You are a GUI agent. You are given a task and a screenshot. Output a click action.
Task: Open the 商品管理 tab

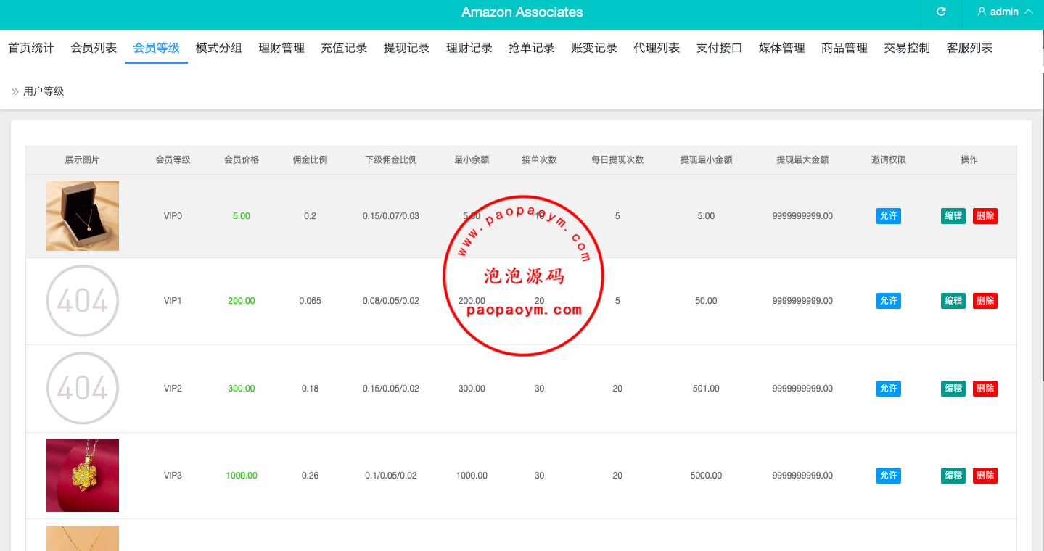click(844, 48)
